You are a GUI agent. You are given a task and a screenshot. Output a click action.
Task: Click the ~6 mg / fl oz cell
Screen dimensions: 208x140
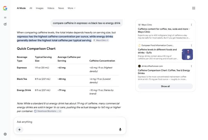tap(100, 81)
